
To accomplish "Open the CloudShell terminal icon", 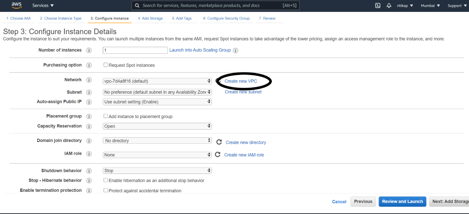I will tap(378, 6).
